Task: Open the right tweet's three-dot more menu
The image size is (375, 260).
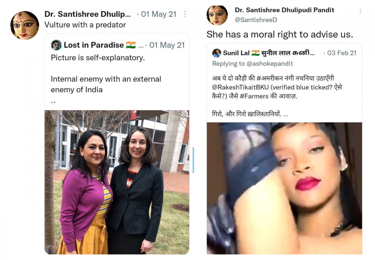Action: (360, 11)
